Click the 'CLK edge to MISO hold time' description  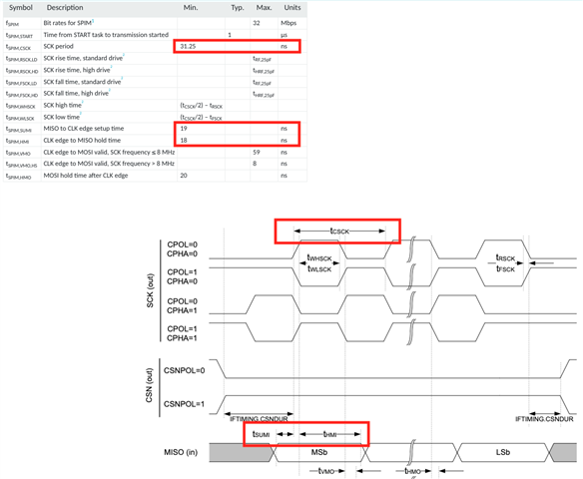[82, 141]
